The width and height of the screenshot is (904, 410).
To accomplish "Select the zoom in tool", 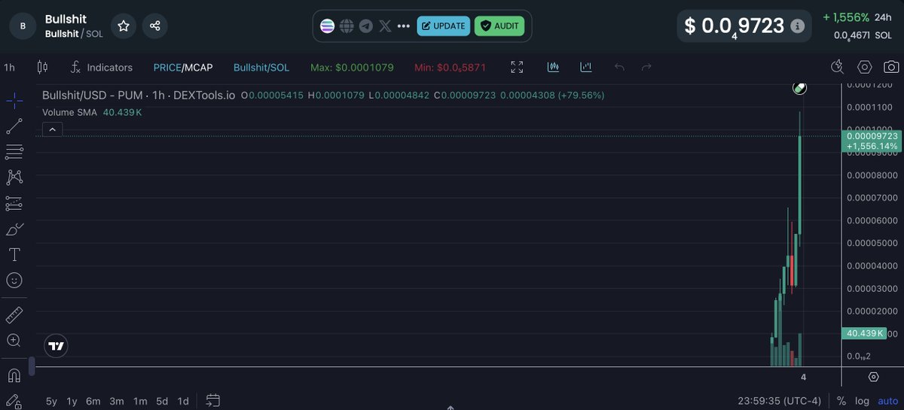I will click(14, 340).
